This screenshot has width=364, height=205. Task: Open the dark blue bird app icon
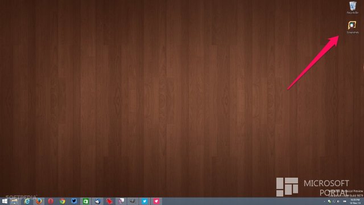coord(74,201)
